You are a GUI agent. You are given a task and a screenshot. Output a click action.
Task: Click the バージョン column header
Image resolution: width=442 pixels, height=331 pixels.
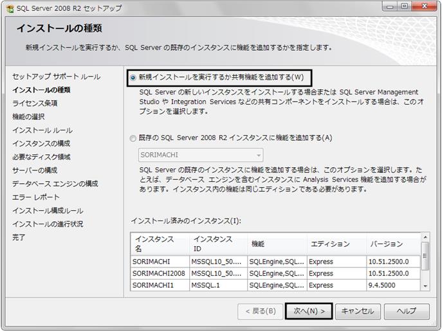(x=394, y=244)
